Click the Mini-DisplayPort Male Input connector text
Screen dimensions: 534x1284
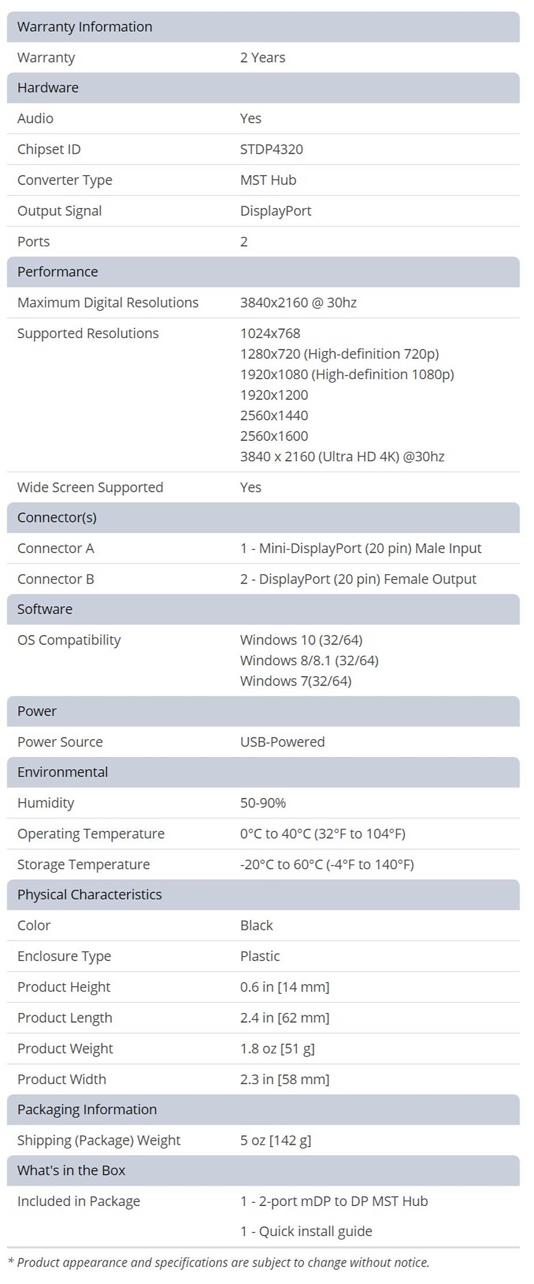361,548
